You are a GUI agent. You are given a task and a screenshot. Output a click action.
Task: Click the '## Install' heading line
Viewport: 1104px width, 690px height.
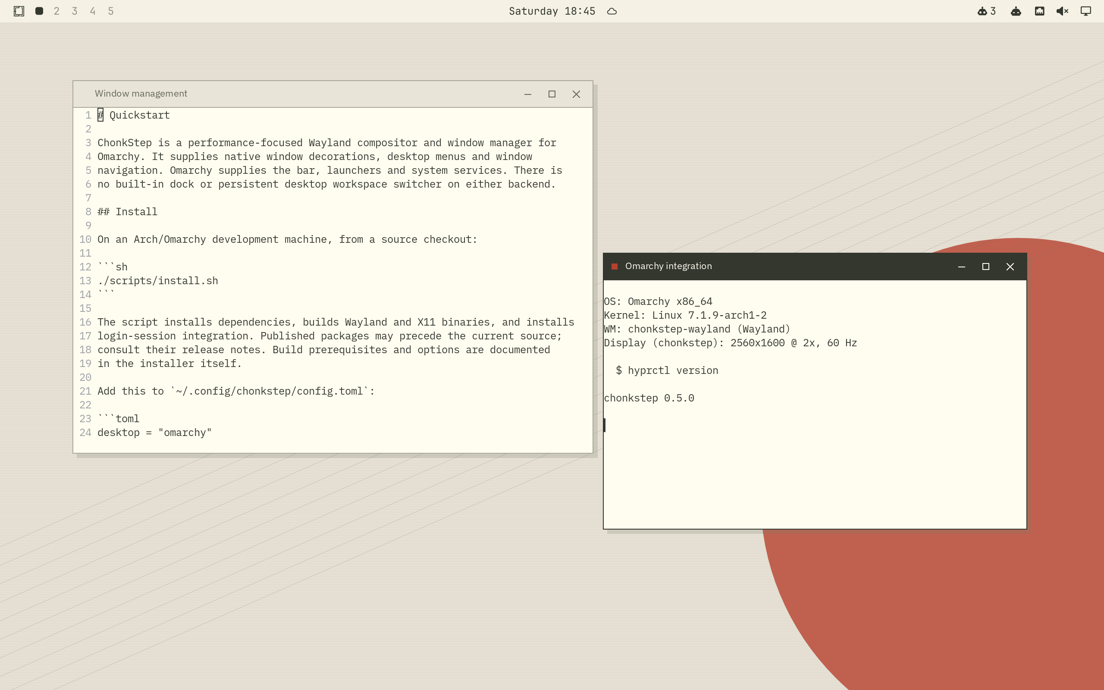(127, 212)
